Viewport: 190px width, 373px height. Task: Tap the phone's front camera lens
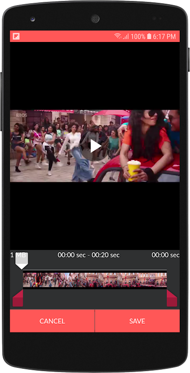click(x=33, y=19)
